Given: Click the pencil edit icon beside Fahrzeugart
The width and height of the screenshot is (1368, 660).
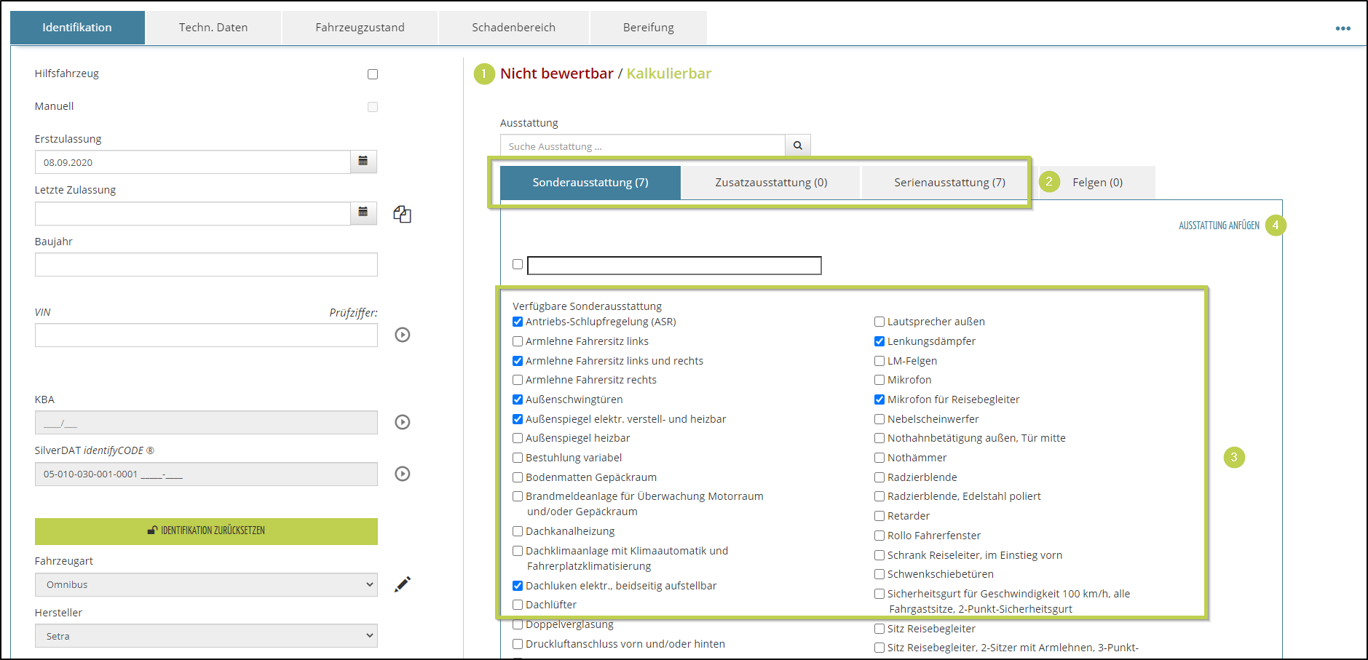Looking at the screenshot, I should pos(403,584).
